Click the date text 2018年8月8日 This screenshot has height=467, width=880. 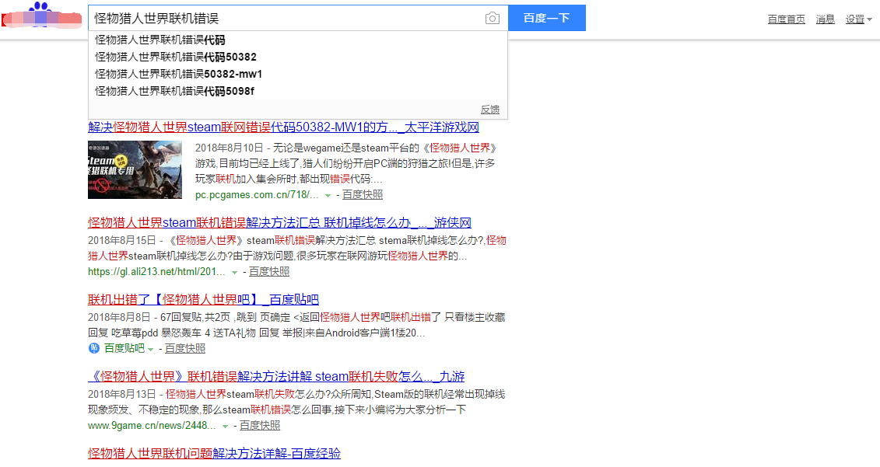[120, 317]
